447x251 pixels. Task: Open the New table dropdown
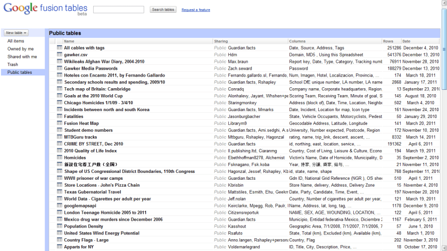pos(16,33)
